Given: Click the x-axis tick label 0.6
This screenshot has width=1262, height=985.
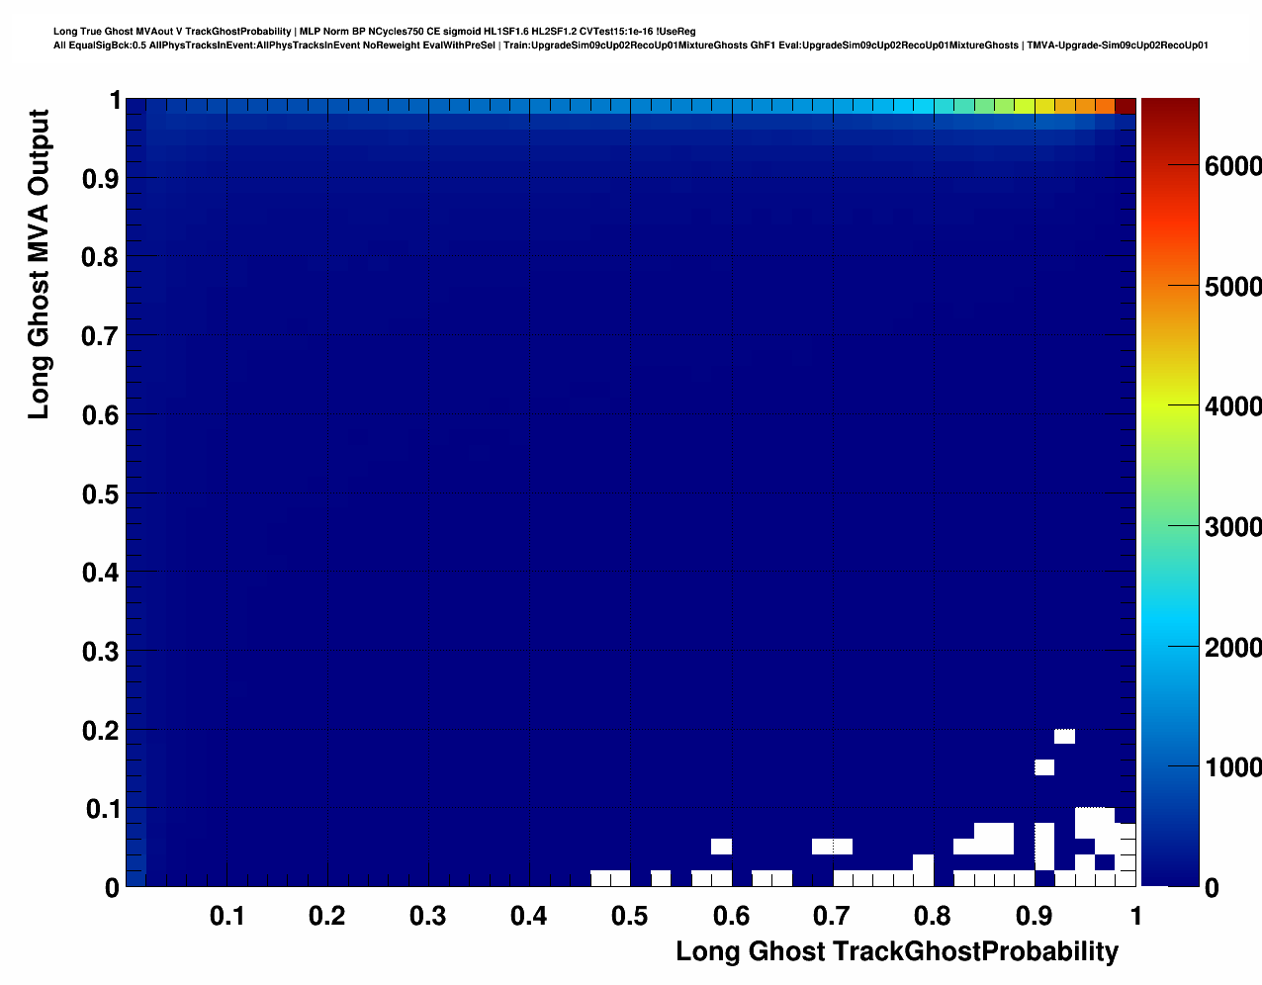Looking at the screenshot, I should pos(731,916).
